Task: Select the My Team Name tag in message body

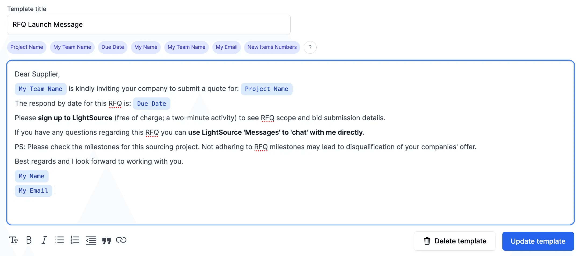Action: point(41,89)
